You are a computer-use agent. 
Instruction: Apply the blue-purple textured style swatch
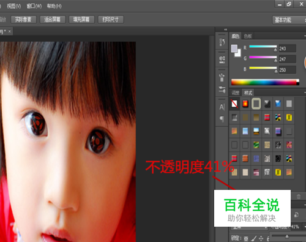coord(256,159)
